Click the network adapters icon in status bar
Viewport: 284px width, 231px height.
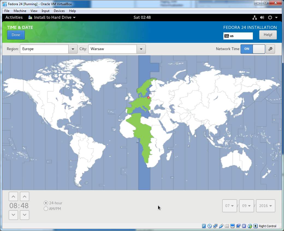215,226
